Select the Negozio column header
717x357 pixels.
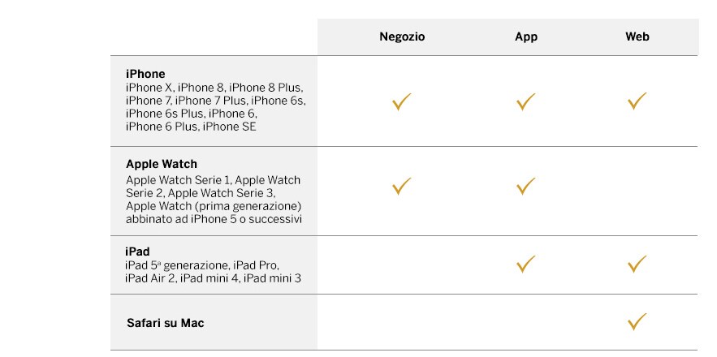[x=402, y=37]
